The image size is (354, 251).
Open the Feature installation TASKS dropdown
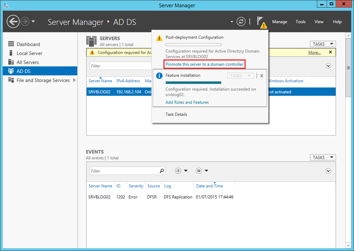(240, 76)
